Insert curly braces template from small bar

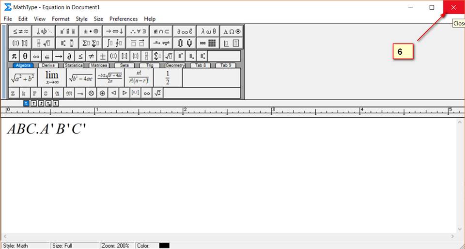point(136,56)
